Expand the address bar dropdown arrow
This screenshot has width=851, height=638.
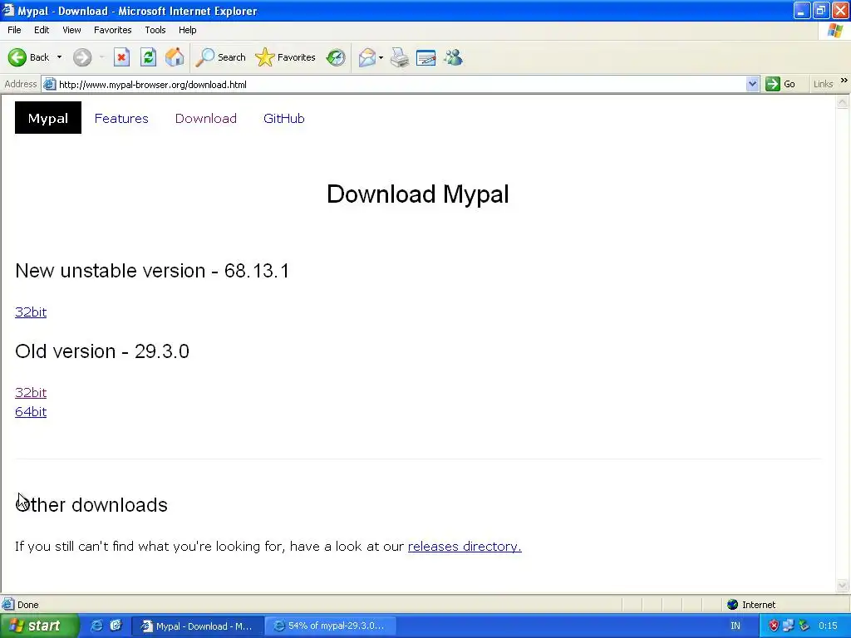coord(752,84)
